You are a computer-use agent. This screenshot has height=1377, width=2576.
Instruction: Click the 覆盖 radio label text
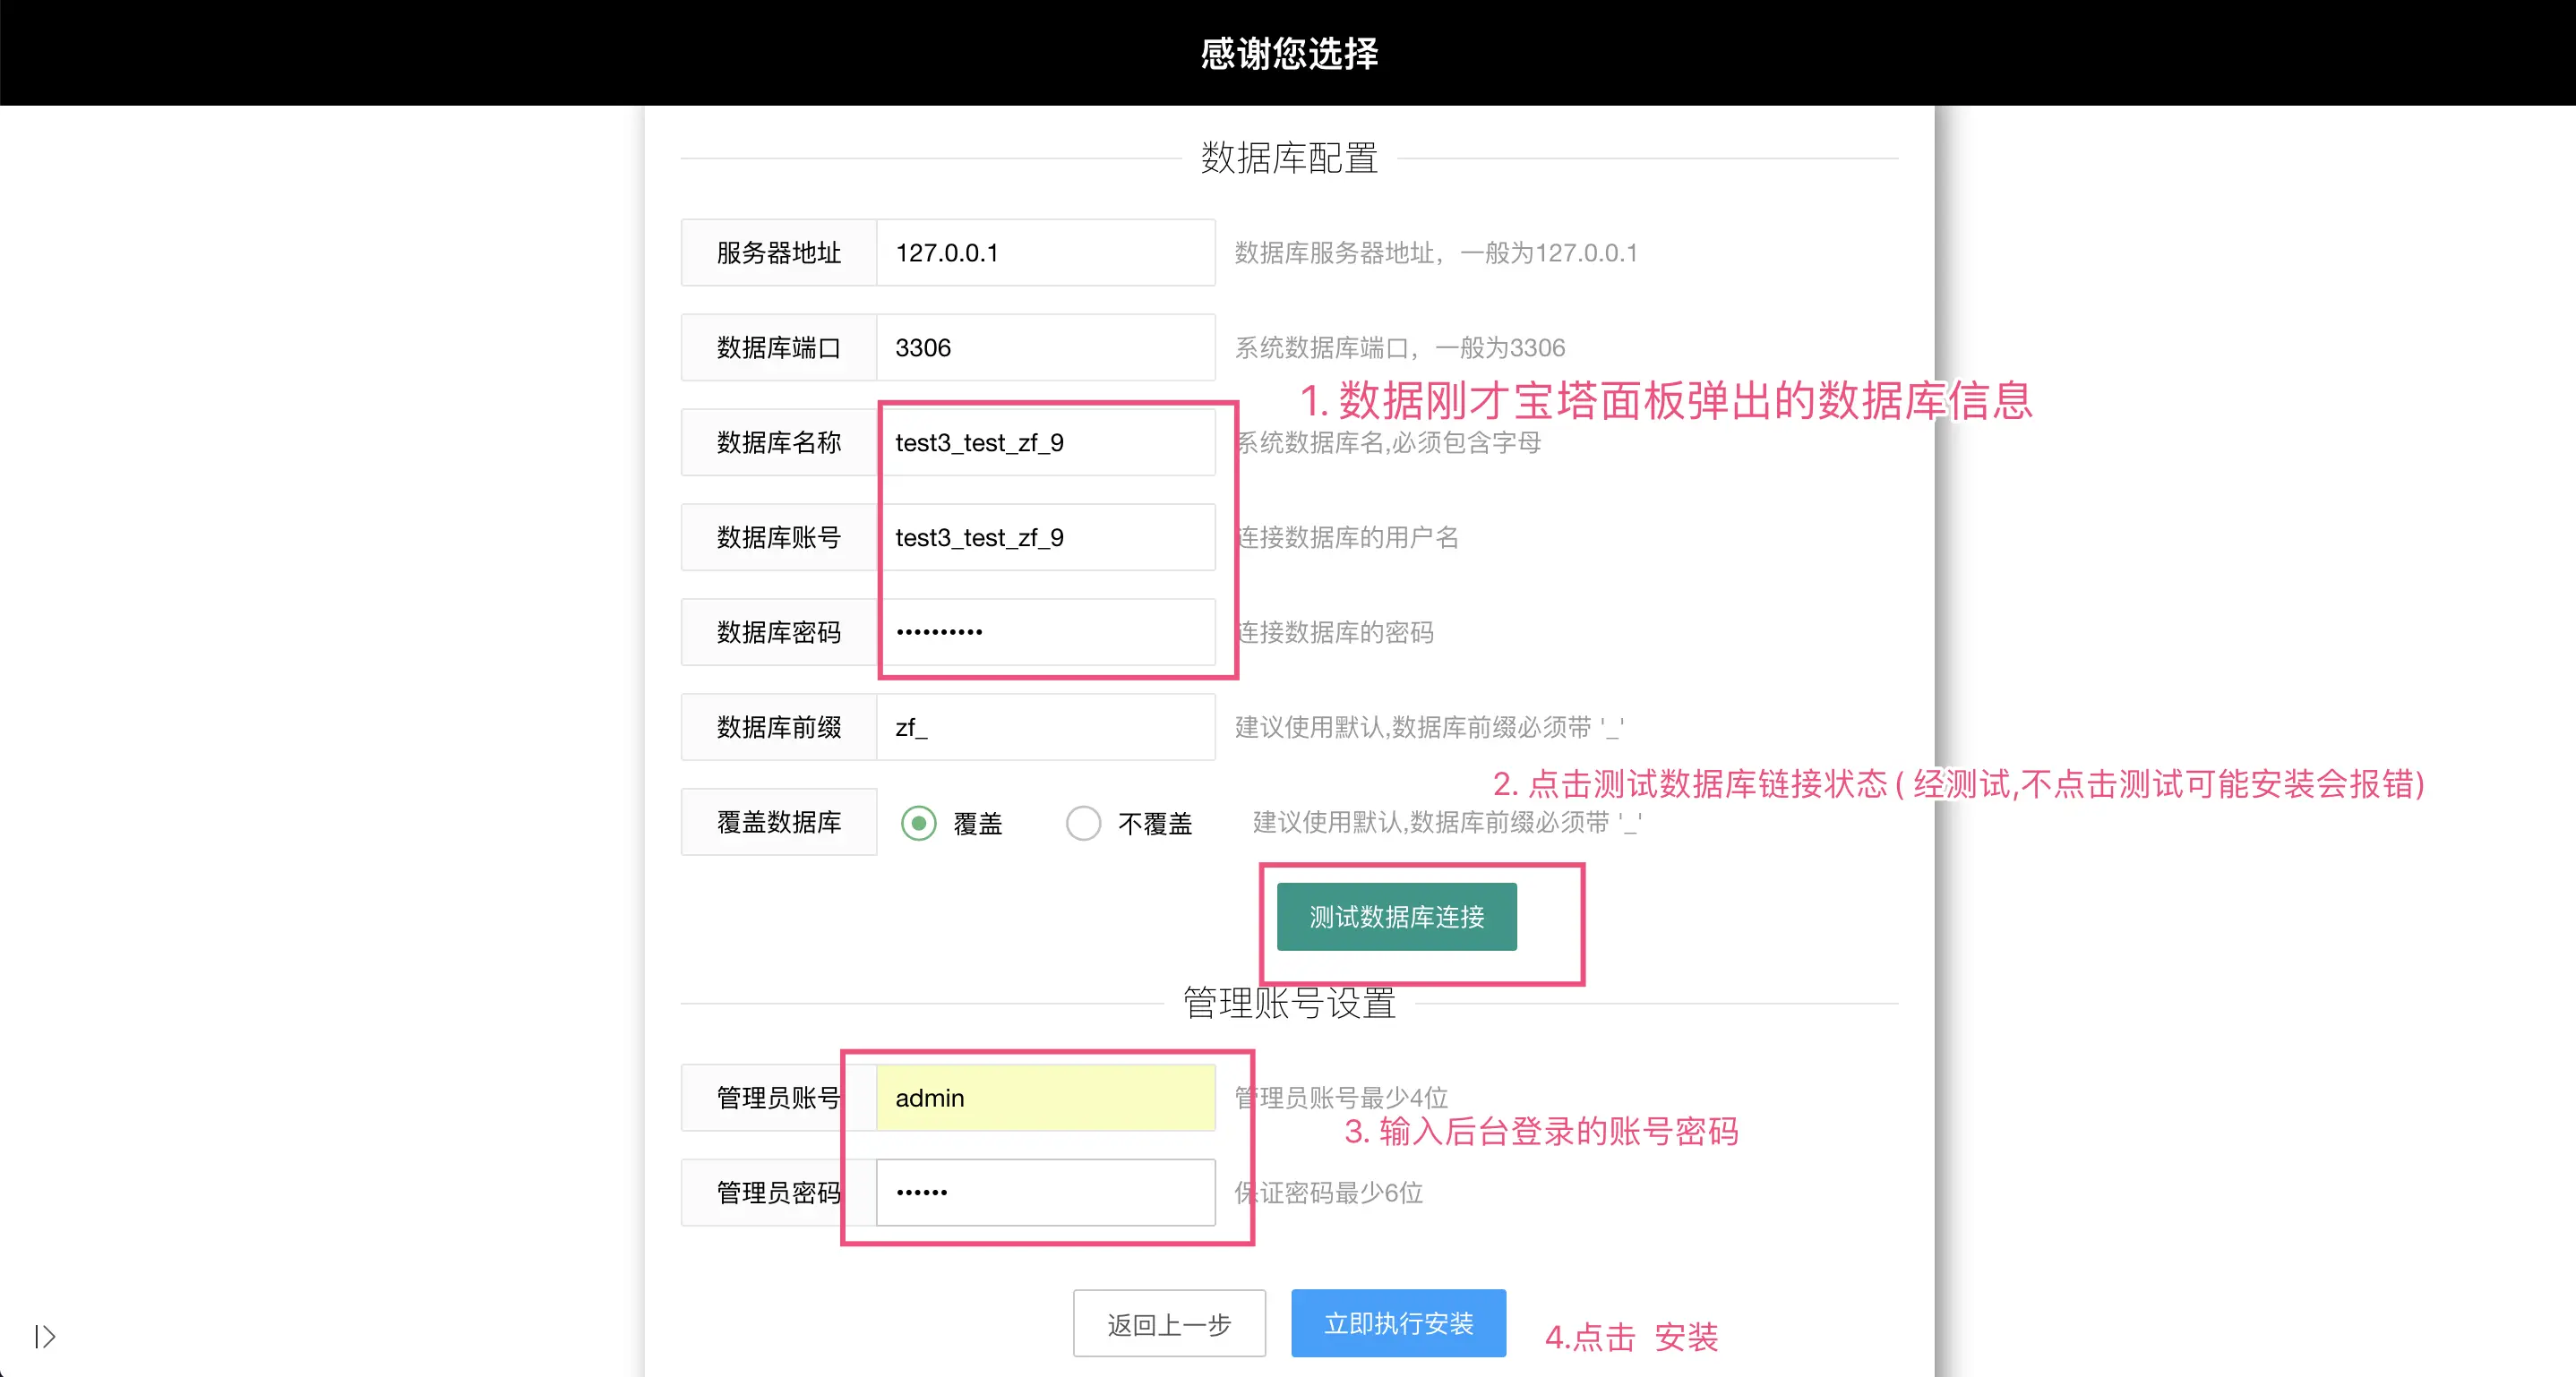tap(977, 825)
